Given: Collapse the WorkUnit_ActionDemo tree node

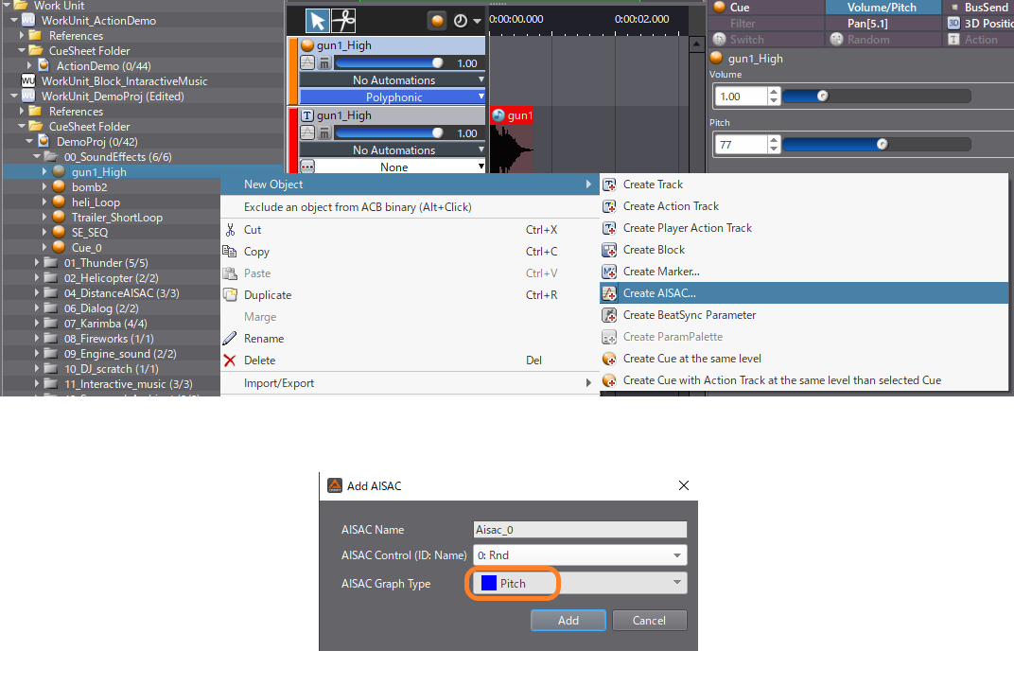Looking at the screenshot, I should tap(14, 20).
